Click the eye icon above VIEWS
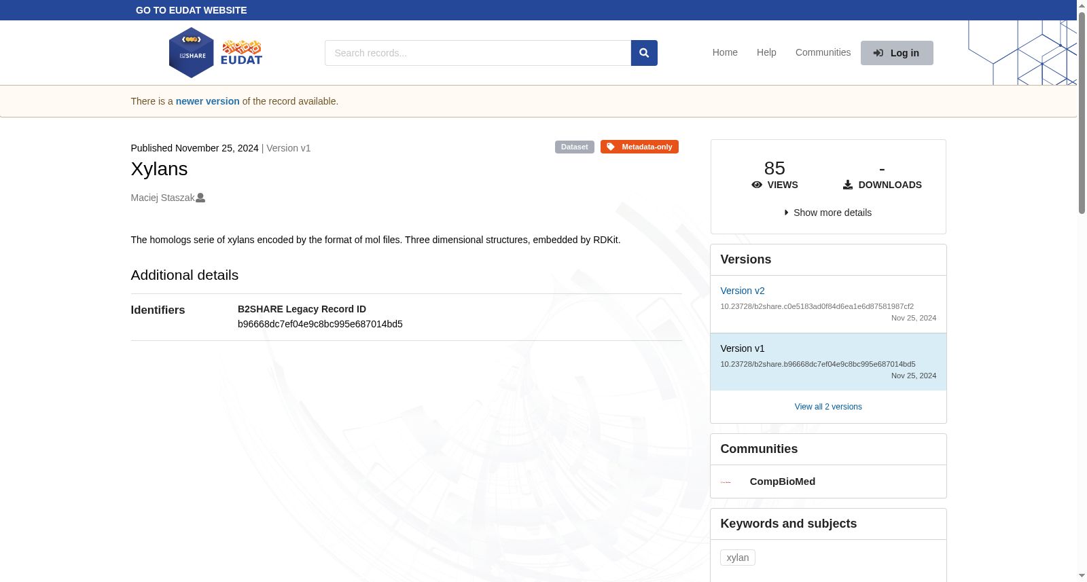Screen dimensions: 1087x582 pos(757,185)
